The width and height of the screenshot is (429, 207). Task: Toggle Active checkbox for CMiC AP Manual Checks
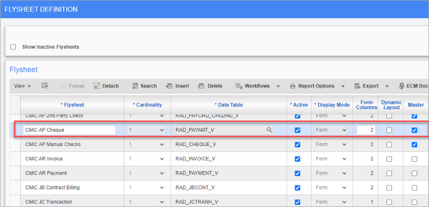pyautogui.click(x=297, y=145)
